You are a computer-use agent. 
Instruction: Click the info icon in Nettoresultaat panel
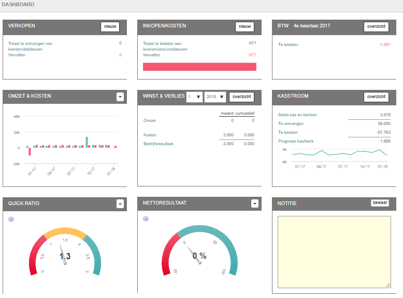pyautogui.click(x=146, y=218)
